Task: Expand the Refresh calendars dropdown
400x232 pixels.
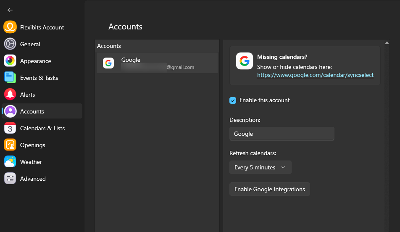Action: (260, 167)
